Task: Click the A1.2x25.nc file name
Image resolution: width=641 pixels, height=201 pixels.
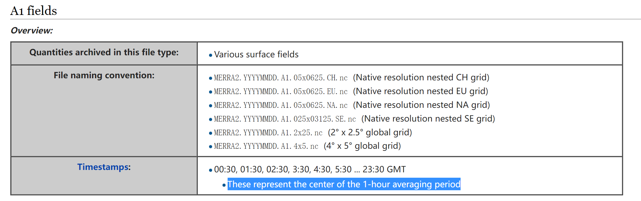Action: coord(268,133)
